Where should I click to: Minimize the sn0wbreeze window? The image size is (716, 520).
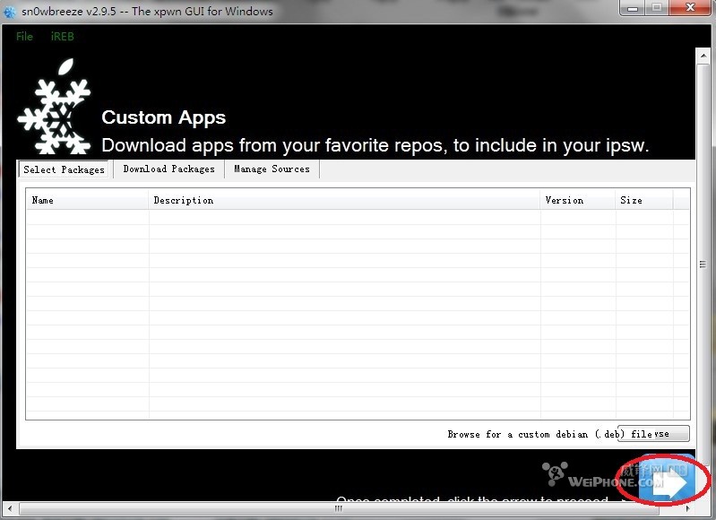[633, 8]
